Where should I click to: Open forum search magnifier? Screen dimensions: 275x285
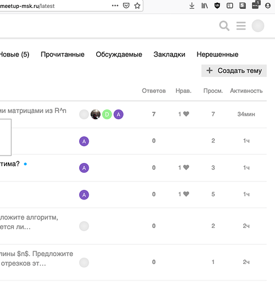click(224, 26)
